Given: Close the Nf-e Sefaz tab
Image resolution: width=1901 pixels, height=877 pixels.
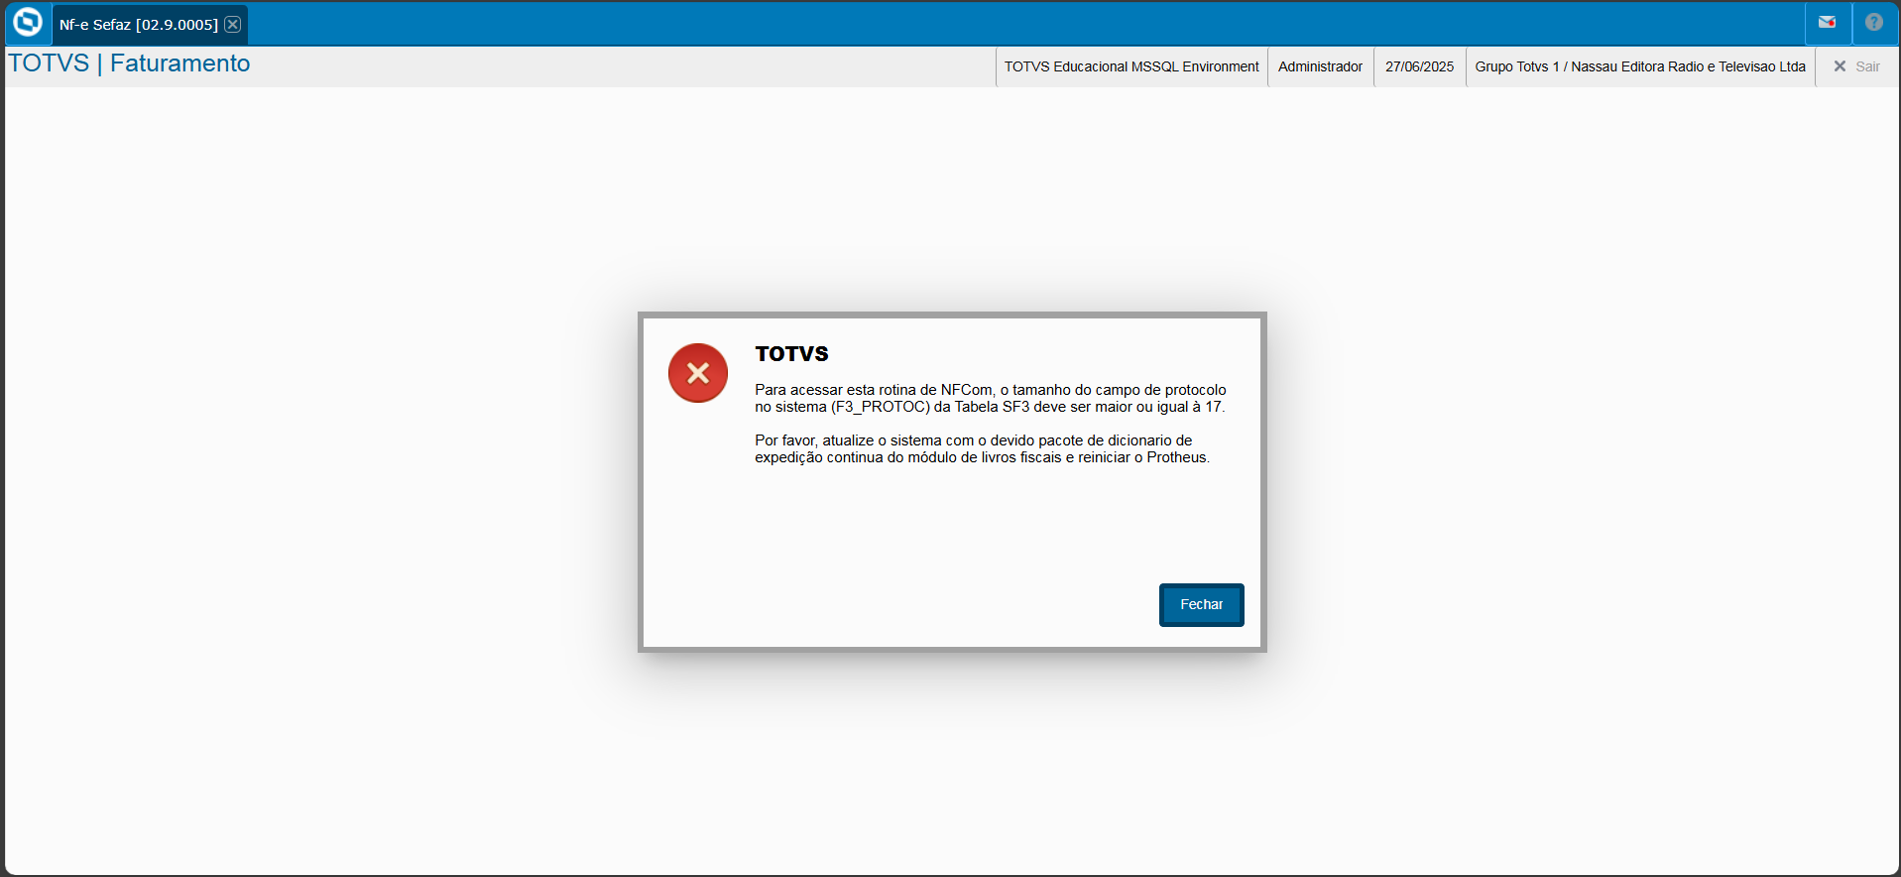Looking at the screenshot, I should [x=232, y=25].
